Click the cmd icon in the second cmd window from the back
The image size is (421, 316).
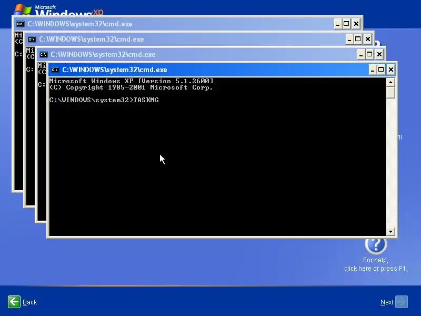[32, 39]
